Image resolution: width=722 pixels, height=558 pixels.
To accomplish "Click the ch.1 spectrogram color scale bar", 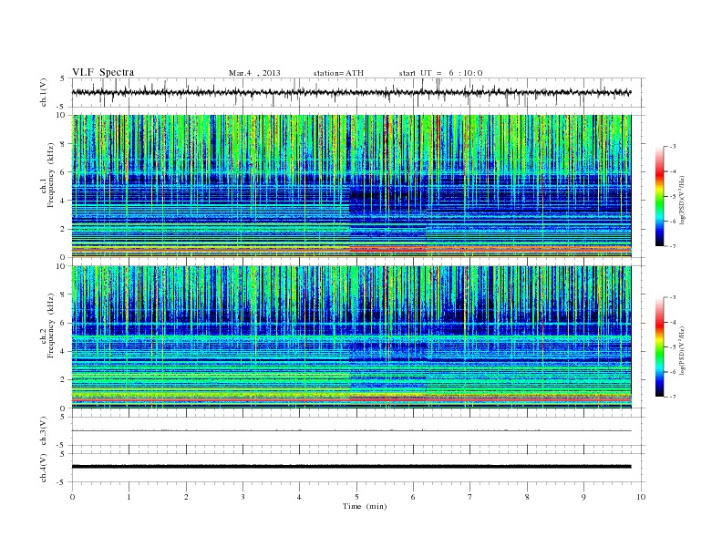I will 659,197.
